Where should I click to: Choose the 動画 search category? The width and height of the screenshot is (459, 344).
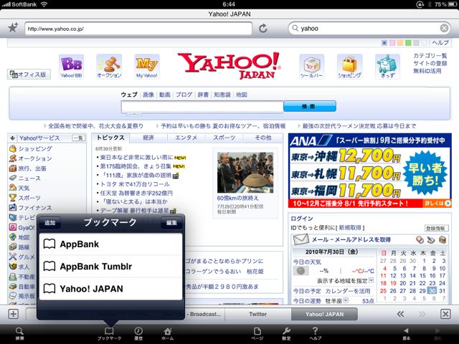tap(165, 95)
